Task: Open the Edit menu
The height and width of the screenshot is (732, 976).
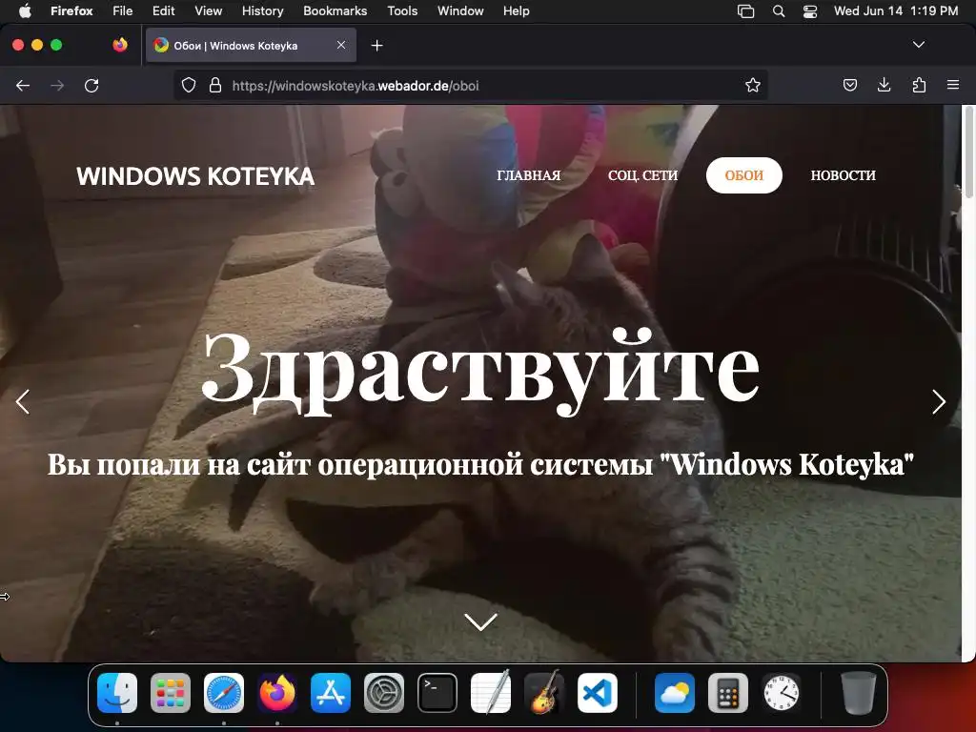Action: point(164,10)
